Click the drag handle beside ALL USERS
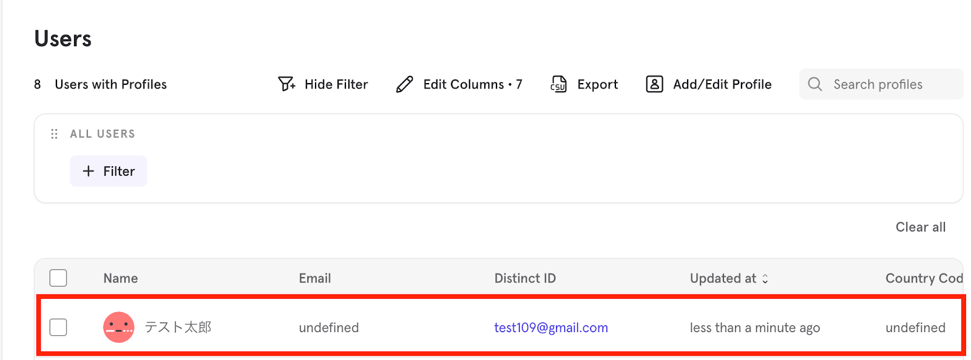 54,134
